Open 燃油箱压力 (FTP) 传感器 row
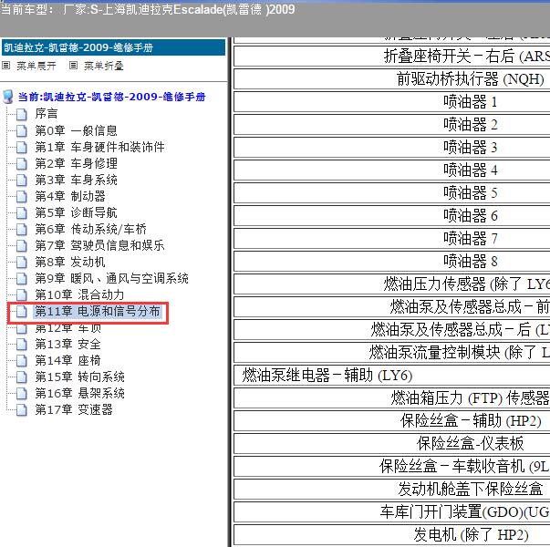Viewport: 550px width, 547px height. click(x=392, y=398)
